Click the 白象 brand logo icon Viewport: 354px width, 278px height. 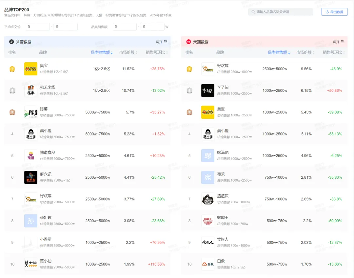coord(208,264)
